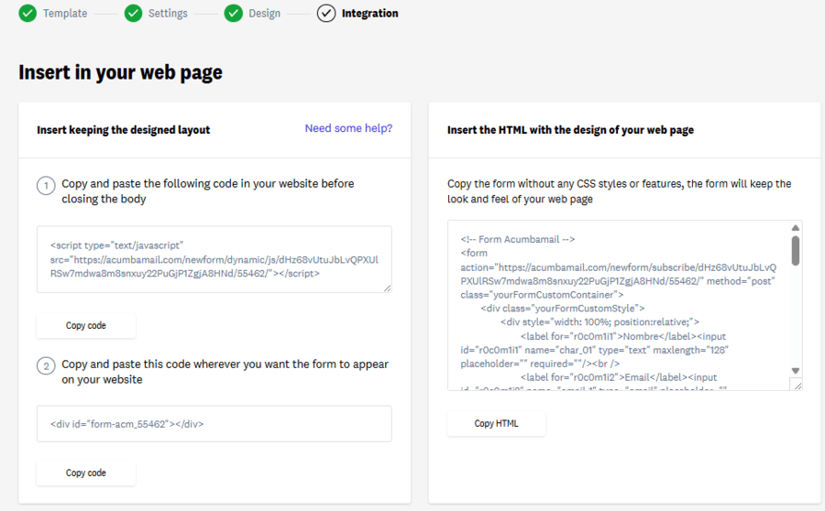Click the resize handle of the HTML code box
The height and width of the screenshot is (511, 825).
797,386
